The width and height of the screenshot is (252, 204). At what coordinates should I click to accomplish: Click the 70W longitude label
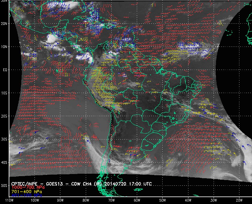111,200
